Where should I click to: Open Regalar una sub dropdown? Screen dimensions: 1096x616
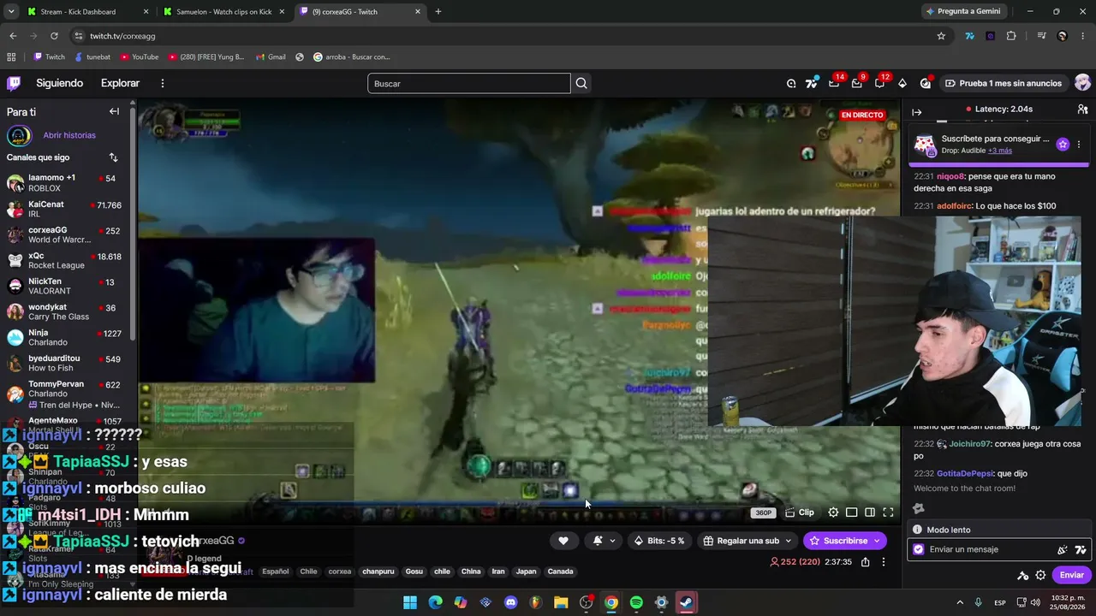click(x=747, y=541)
